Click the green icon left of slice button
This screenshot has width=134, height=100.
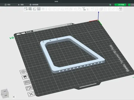tap(110, 5)
